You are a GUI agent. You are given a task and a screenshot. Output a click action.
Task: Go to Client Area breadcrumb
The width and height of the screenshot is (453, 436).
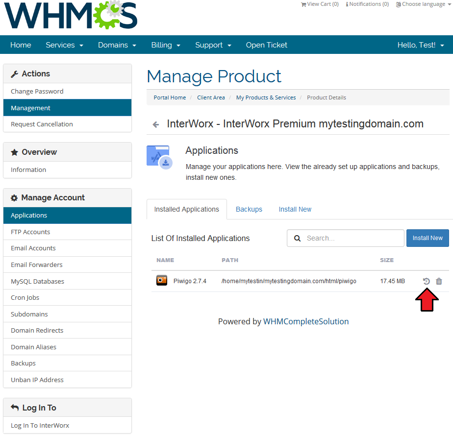[x=211, y=97]
